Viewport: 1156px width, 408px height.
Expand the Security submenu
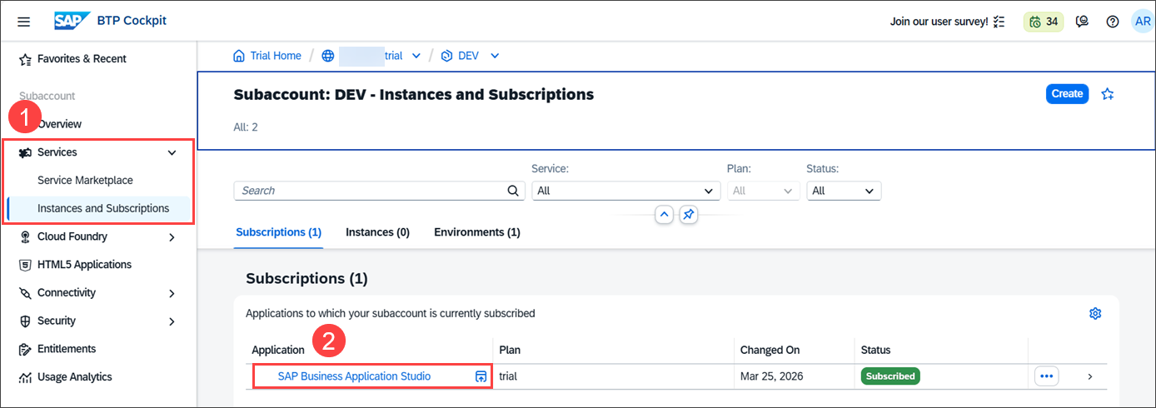(x=172, y=321)
